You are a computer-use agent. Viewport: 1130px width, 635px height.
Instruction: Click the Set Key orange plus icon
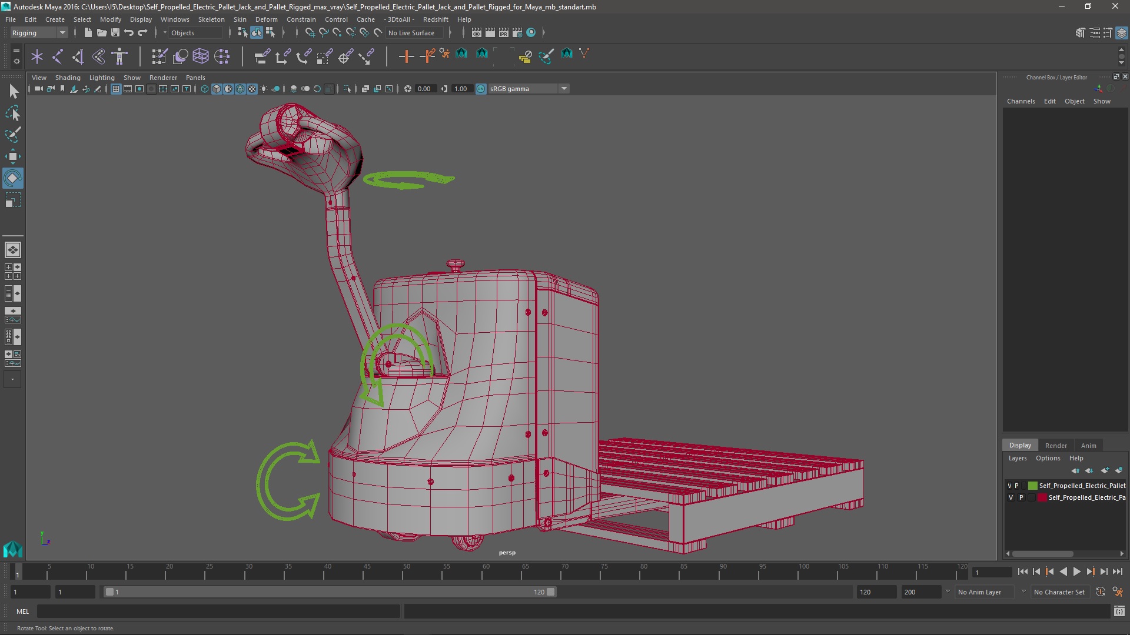pyautogui.click(x=406, y=56)
